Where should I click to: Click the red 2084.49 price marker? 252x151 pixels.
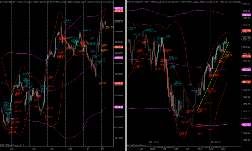pyautogui.click(x=246, y=31)
